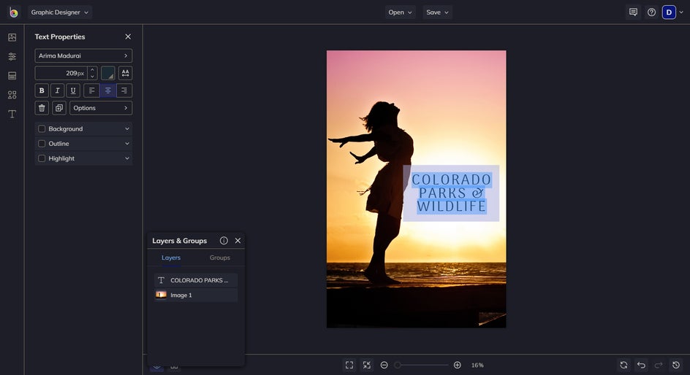Enable the Background checkbox
This screenshot has height=375, width=690.
coord(42,128)
